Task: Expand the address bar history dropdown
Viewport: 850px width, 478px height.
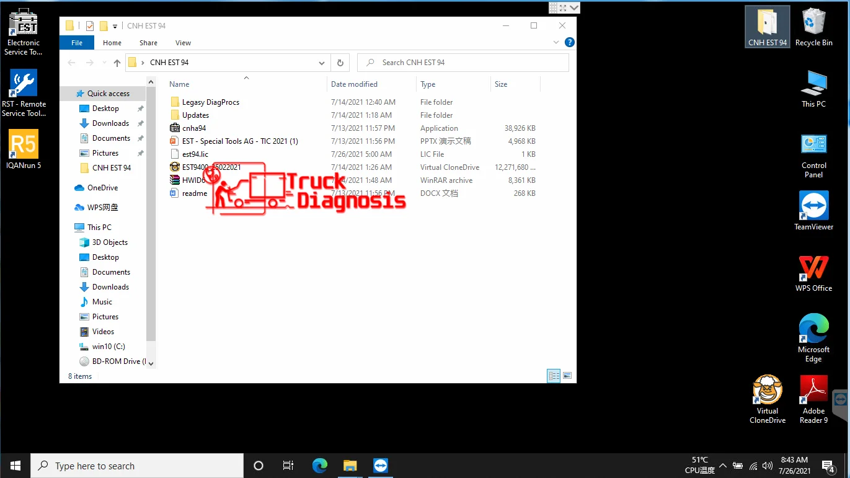Action: pos(322,63)
